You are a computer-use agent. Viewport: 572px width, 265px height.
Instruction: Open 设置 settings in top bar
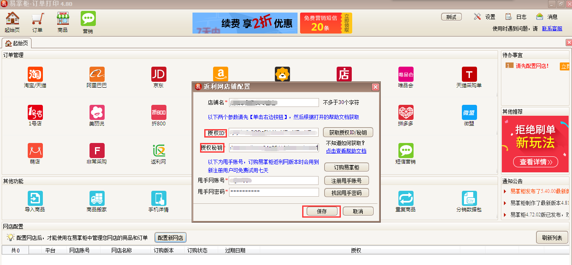tap(484, 17)
